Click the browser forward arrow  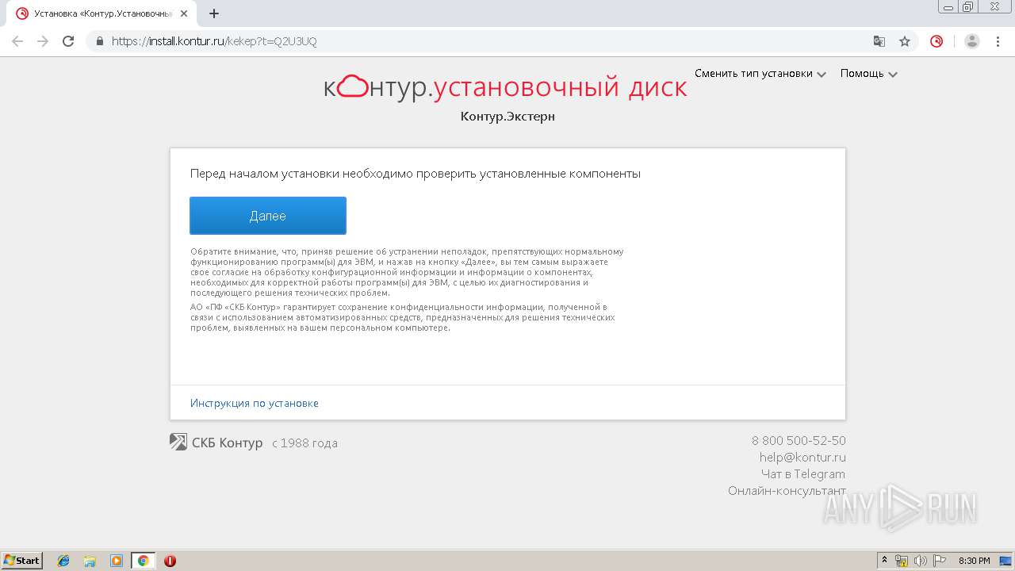tap(43, 41)
